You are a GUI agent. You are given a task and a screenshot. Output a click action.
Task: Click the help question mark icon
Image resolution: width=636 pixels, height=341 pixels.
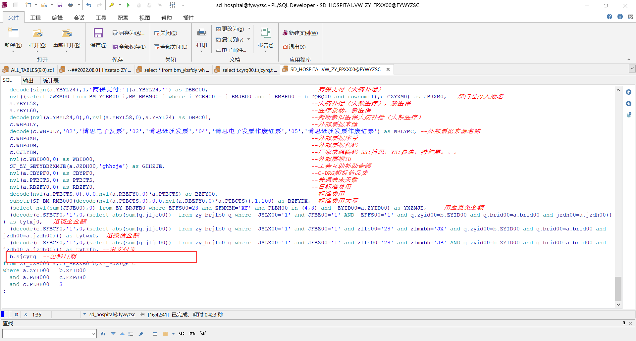click(x=609, y=17)
